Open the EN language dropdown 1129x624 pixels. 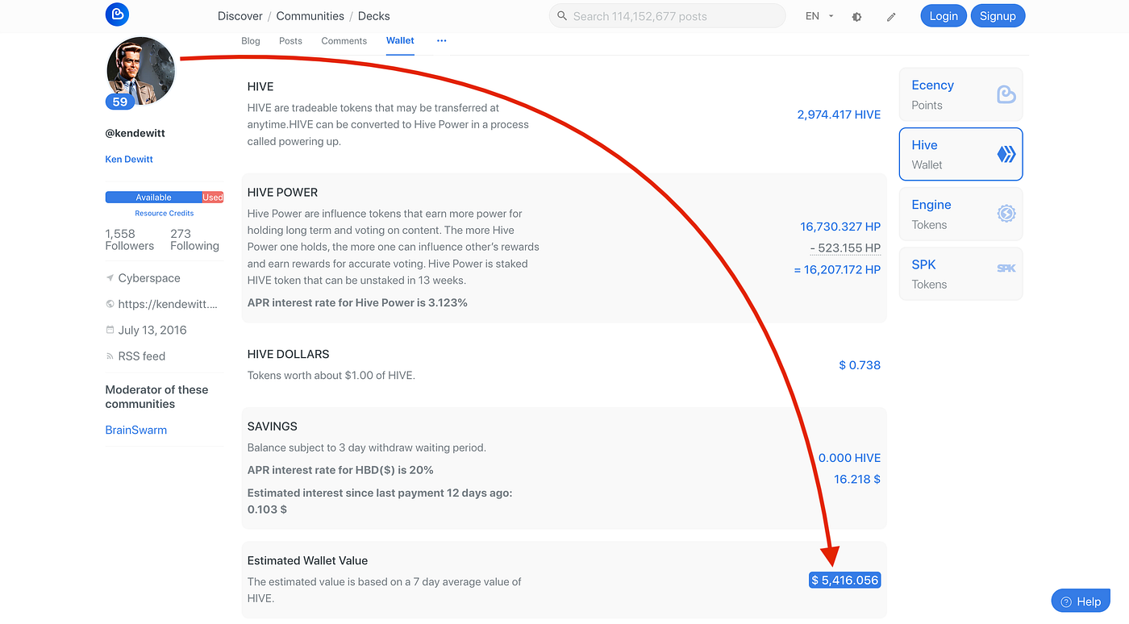pos(819,16)
